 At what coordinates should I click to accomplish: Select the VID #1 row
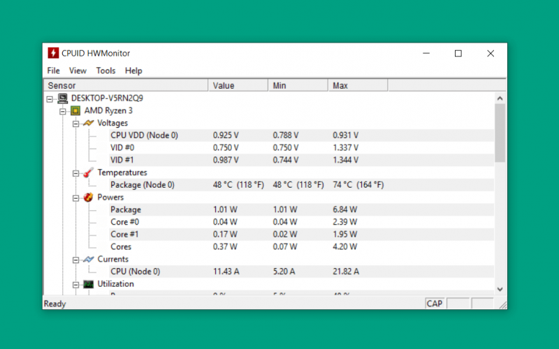pos(301,160)
